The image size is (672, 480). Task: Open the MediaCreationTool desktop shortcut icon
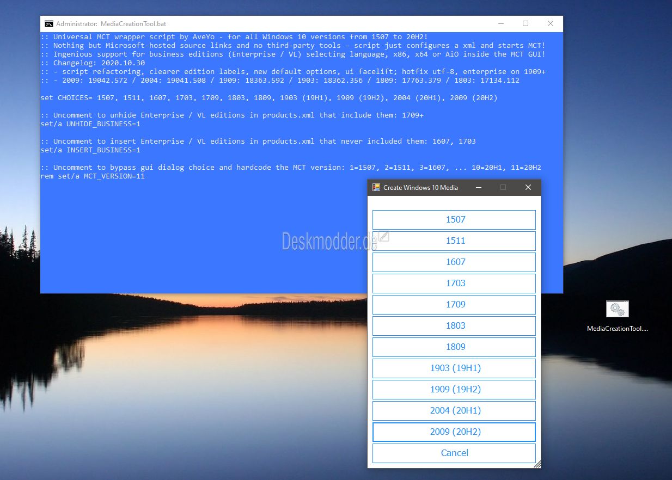coord(618,309)
